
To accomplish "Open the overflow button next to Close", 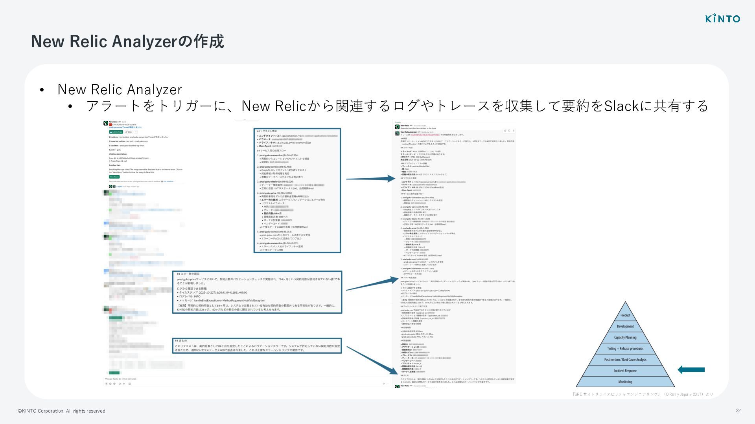I will click(136, 132).
